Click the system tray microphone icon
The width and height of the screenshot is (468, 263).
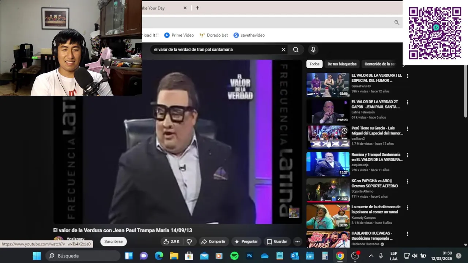tap(381, 256)
